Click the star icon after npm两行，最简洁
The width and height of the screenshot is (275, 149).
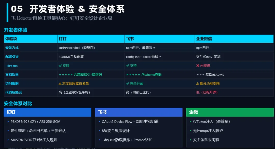[154, 48]
